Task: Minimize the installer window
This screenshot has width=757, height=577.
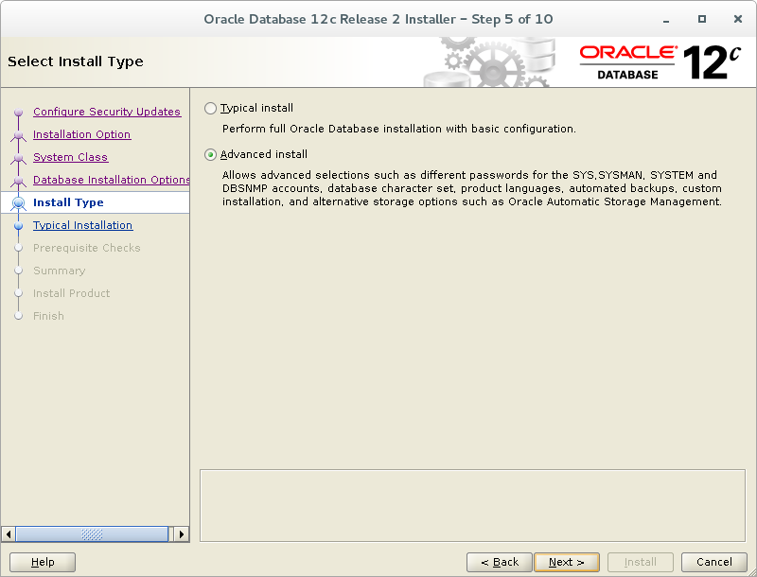Action: point(666,19)
